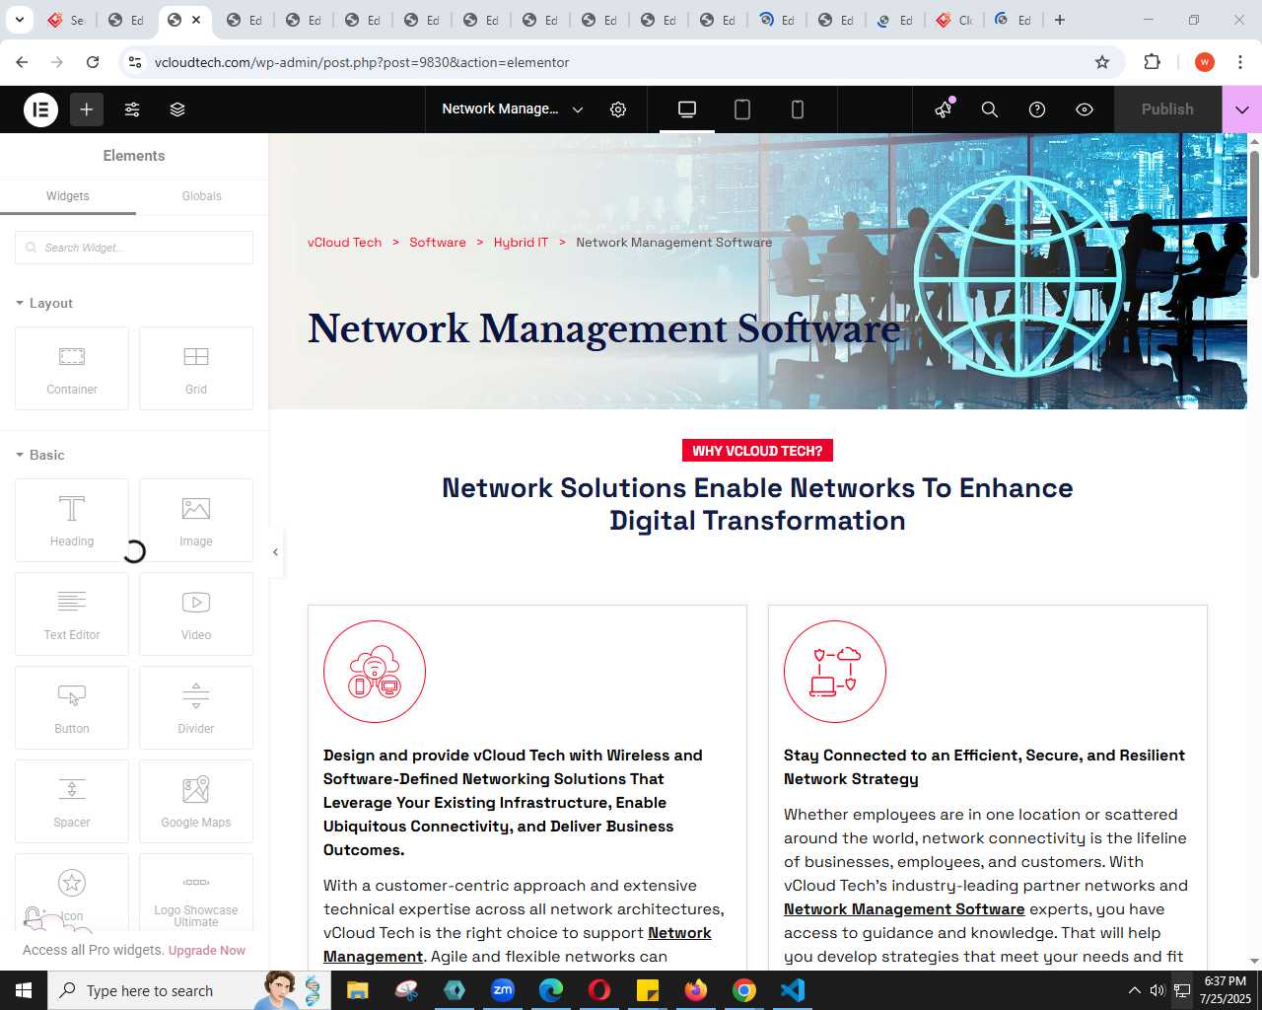This screenshot has width=1262, height=1010.
Task: Open the Chrome profile avatar
Action: click(1205, 62)
